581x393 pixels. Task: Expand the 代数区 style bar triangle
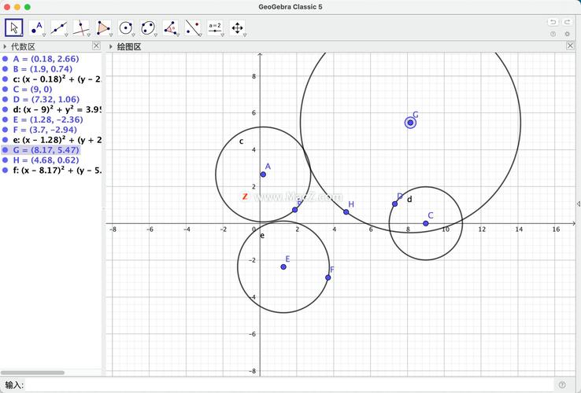(x=5, y=46)
